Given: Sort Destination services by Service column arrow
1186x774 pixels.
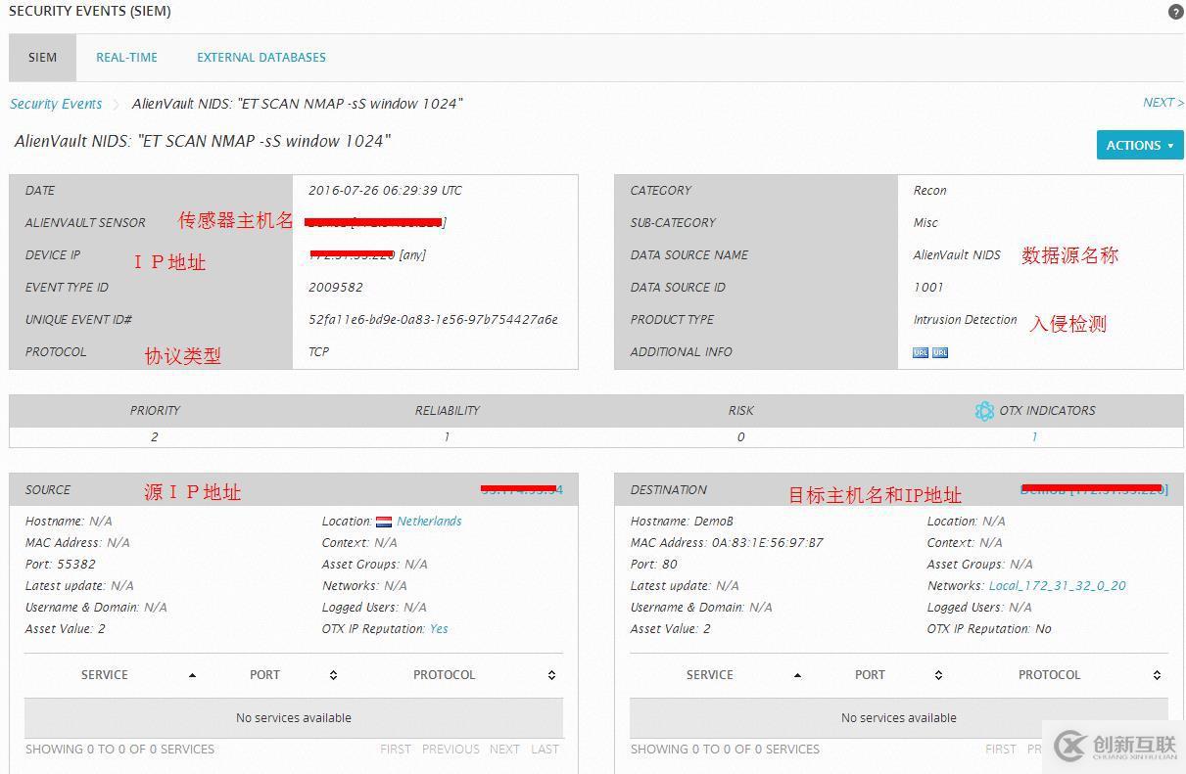Looking at the screenshot, I should (x=797, y=675).
